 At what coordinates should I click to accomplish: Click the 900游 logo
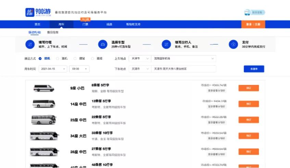[x=38, y=12]
